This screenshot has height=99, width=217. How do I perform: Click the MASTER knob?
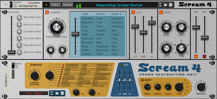[x=201, y=87]
